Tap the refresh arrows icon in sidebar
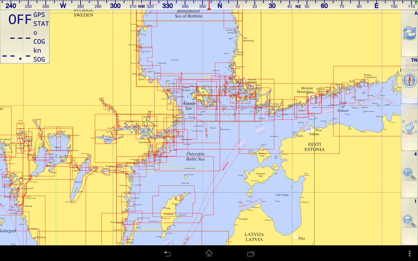The height and width of the screenshot is (261, 418). click(x=409, y=33)
